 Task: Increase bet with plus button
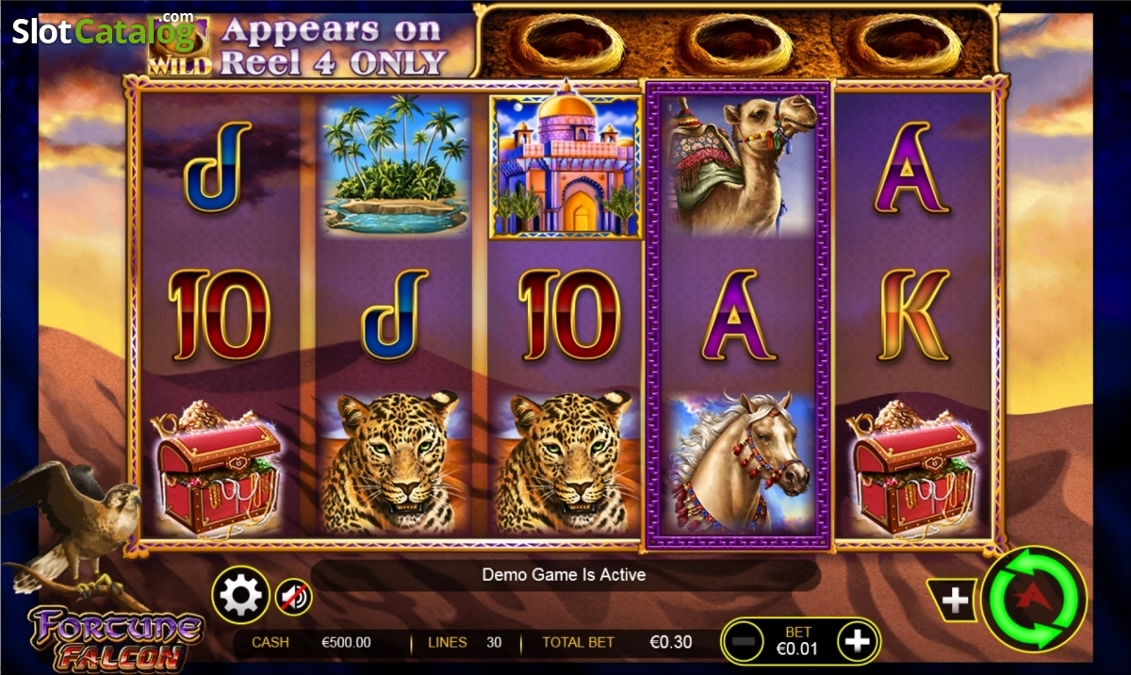pos(857,642)
